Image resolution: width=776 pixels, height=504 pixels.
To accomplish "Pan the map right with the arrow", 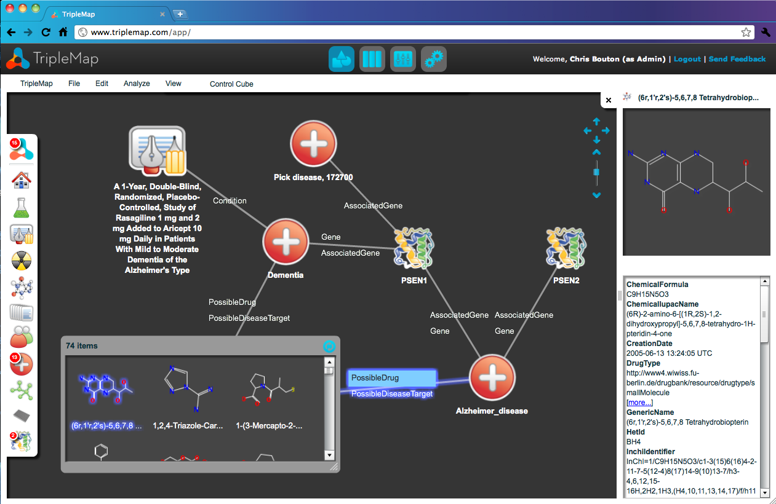I will click(x=606, y=130).
